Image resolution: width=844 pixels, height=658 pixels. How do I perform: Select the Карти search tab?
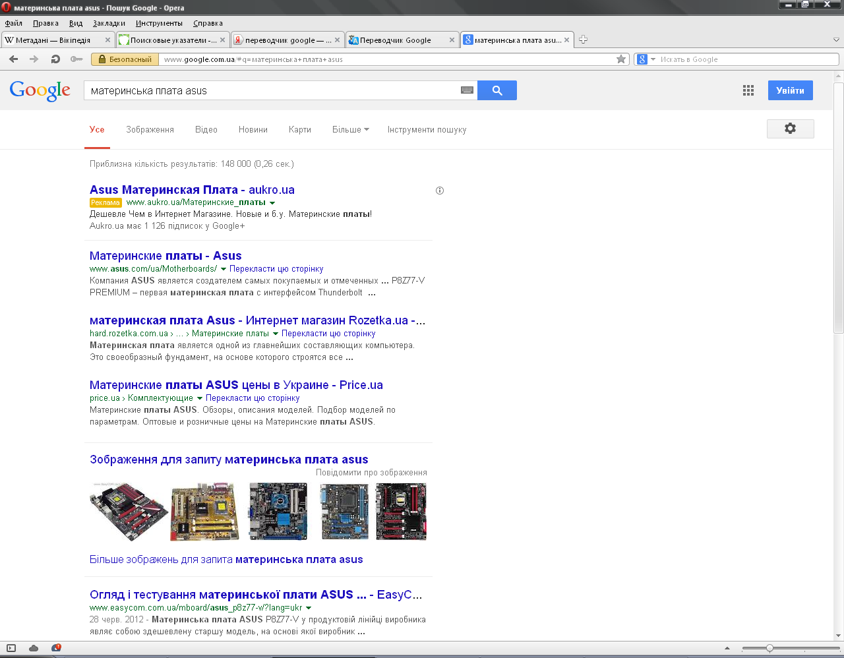tap(300, 130)
